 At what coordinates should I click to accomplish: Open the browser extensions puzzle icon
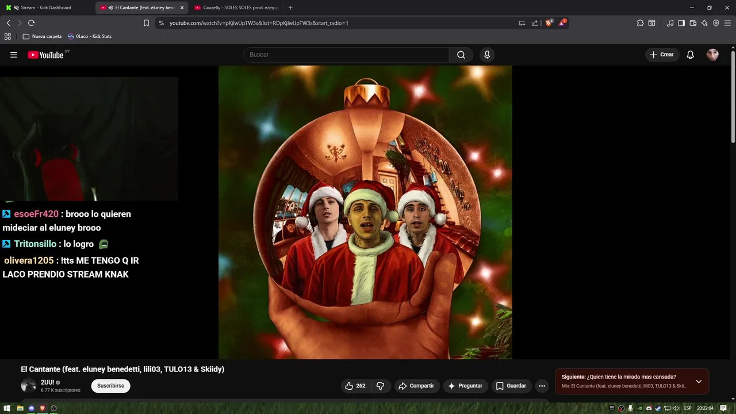(x=640, y=23)
